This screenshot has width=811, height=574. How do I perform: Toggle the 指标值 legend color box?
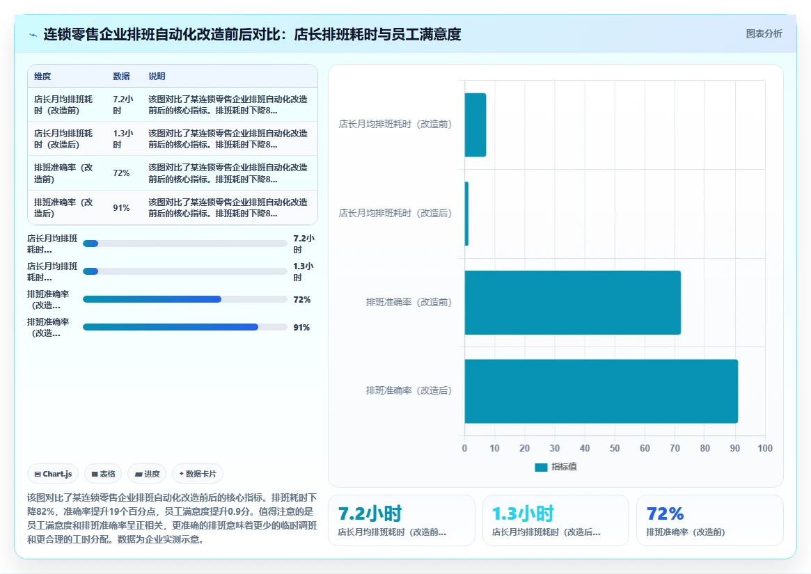pos(540,467)
